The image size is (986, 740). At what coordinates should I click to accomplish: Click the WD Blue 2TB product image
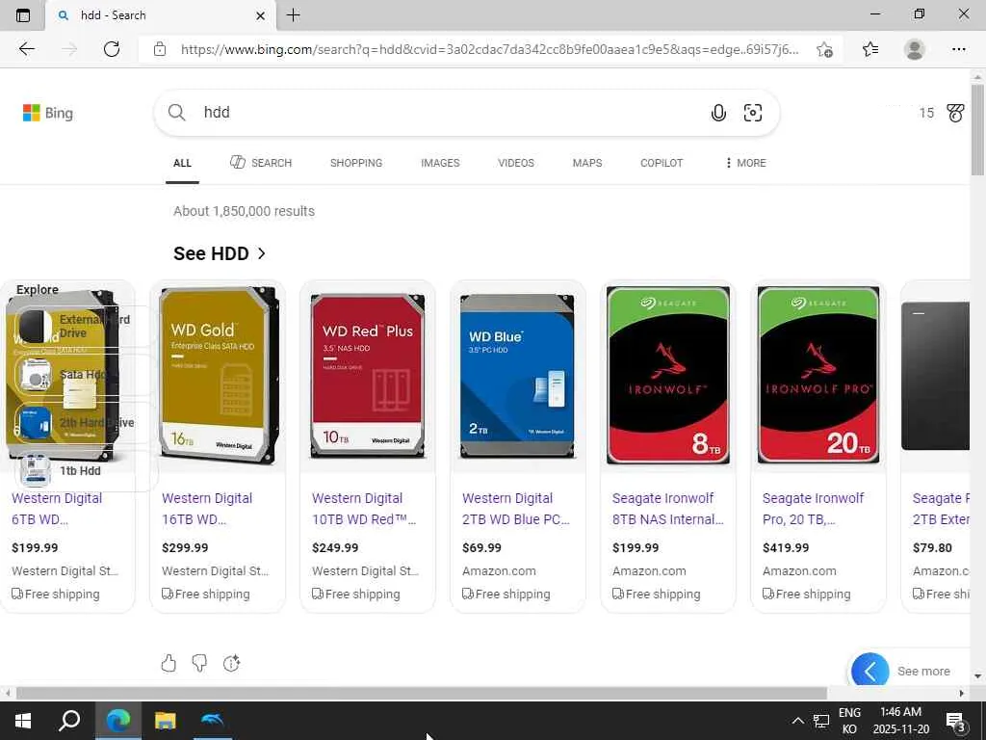517,376
